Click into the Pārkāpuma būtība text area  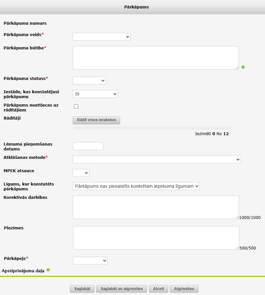pyautogui.click(x=156, y=58)
